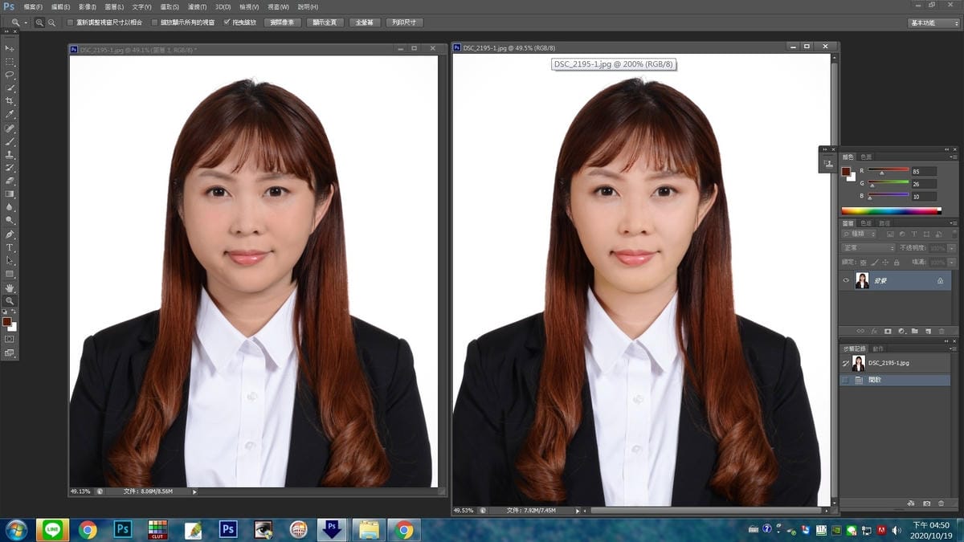964x542 pixels.
Task: Switch to the 色票 tab
Action: (866, 157)
